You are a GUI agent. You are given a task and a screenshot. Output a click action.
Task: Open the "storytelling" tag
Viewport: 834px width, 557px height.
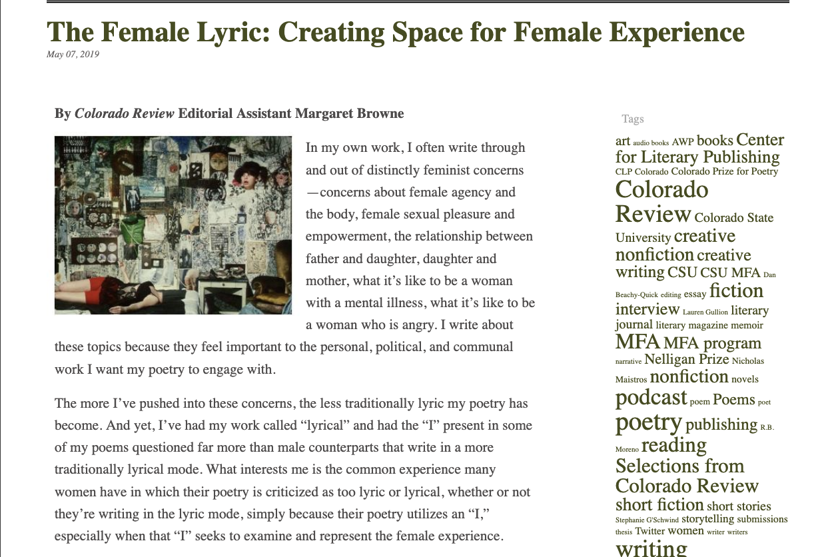pyautogui.click(x=707, y=519)
